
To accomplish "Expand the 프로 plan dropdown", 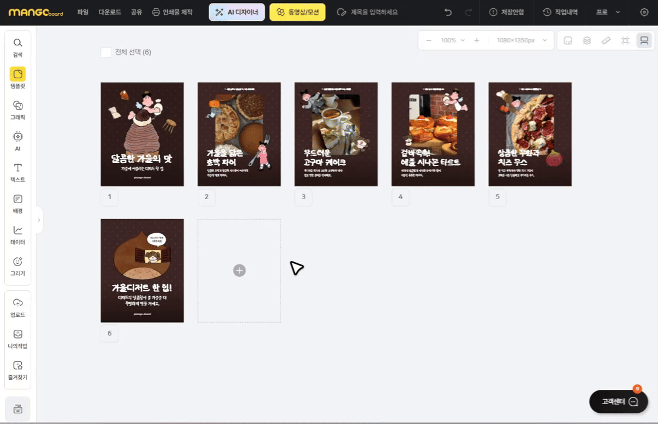I will click(608, 12).
